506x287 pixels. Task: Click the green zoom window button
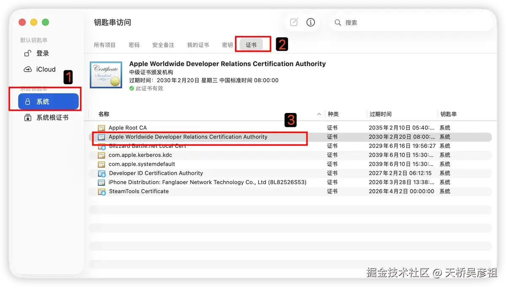[x=46, y=22]
